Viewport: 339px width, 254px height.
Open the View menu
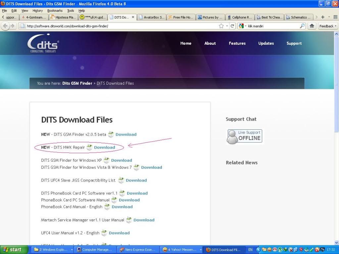24,11
